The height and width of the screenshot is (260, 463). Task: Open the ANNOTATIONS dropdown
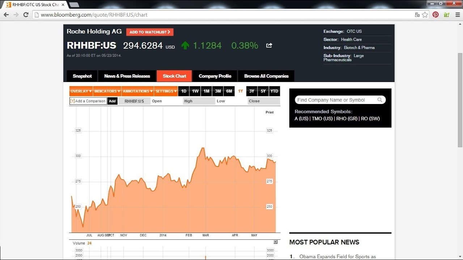point(138,91)
